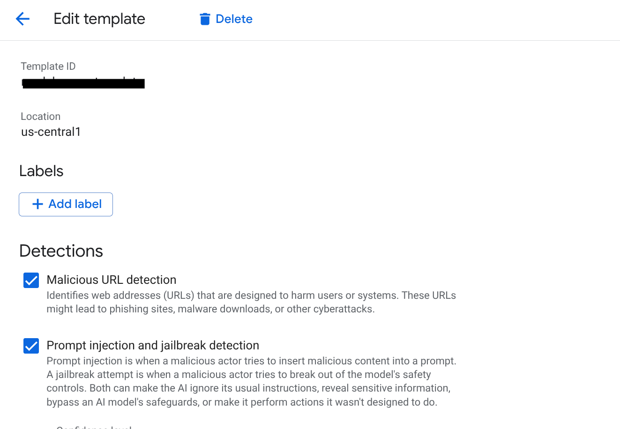Click the Add label button
Screen dimensions: 620x429
pos(66,204)
